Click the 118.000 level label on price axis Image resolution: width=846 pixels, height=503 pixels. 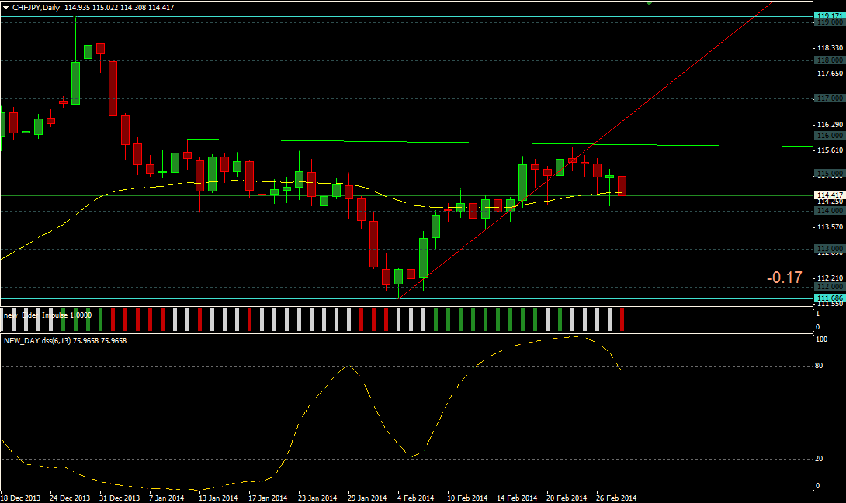point(829,60)
